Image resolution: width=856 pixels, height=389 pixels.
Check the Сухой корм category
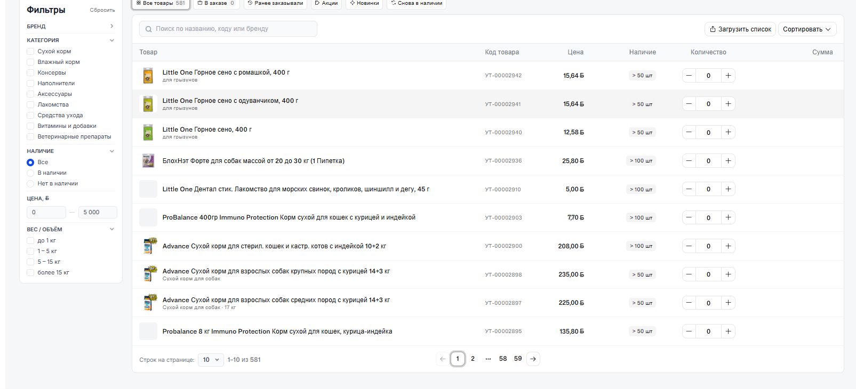click(30, 52)
